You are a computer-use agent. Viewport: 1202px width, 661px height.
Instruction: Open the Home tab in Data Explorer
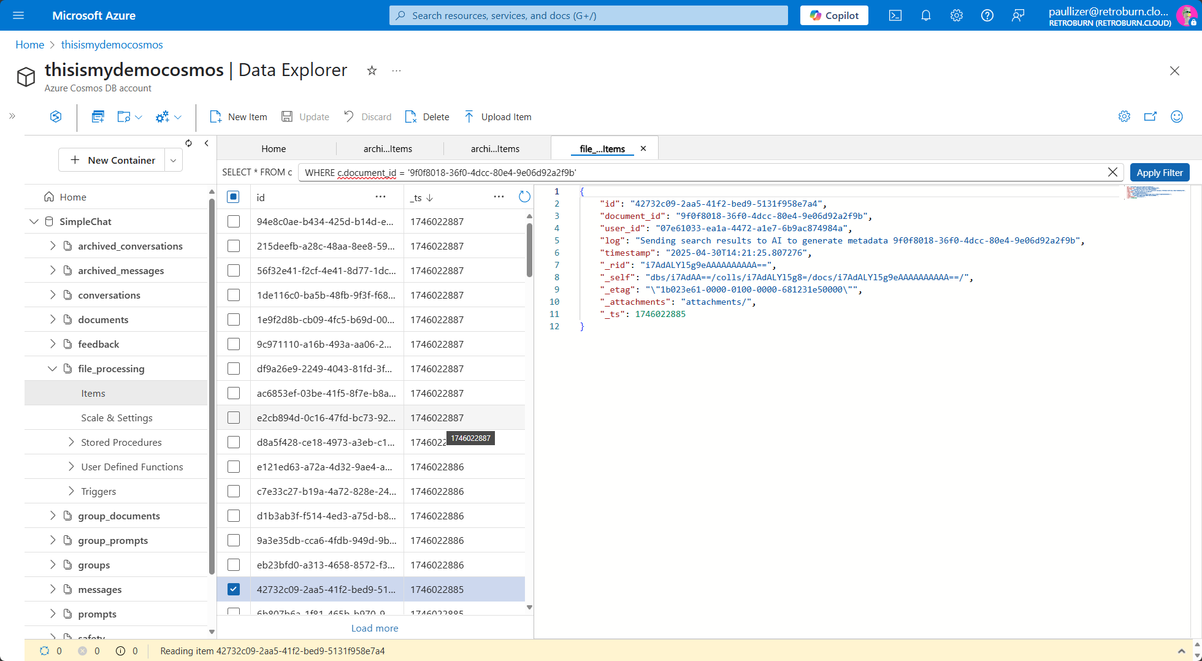pyautogui.click(x=274, y=148)
